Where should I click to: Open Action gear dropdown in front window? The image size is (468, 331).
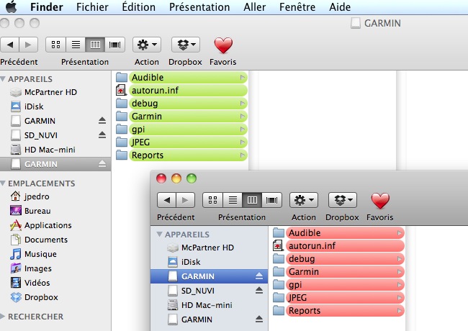(x=304, y=200)
